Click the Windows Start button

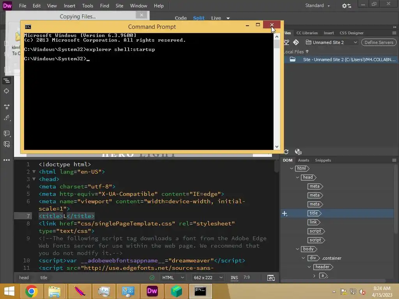[9, 291]
